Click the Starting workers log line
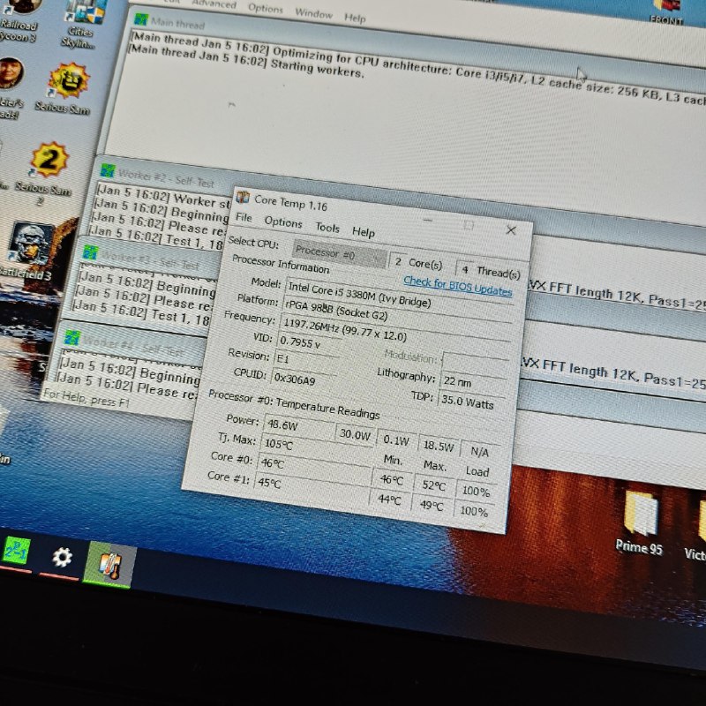706x706 pixels. pos(246,62)
